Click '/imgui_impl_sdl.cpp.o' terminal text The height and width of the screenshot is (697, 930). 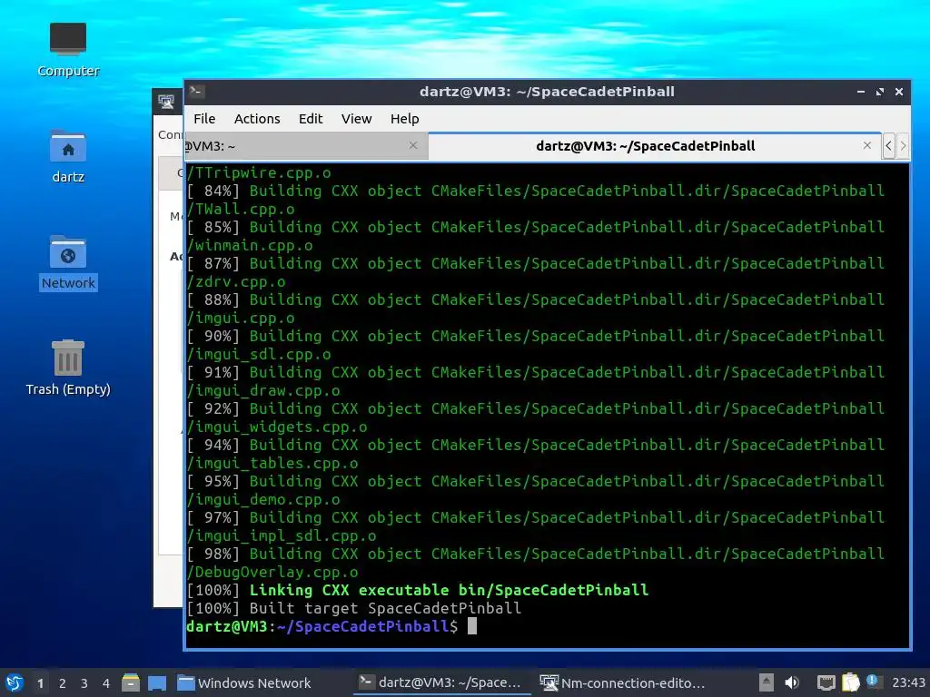click(282, 535)
